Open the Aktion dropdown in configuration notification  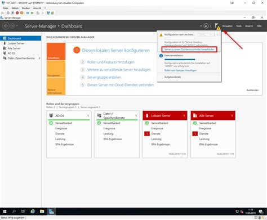[x=205, y=35]
